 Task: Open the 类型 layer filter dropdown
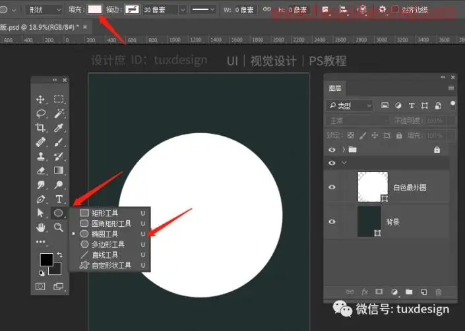pyautogui.click(x=350, y=105)
